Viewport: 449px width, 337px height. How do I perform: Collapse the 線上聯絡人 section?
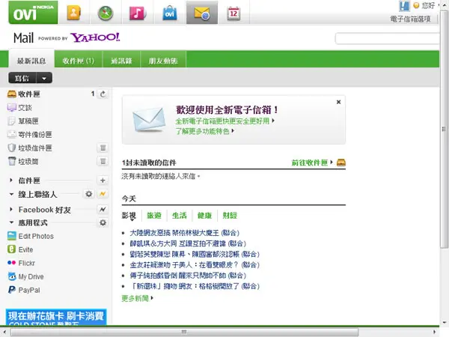coord(11,194)
